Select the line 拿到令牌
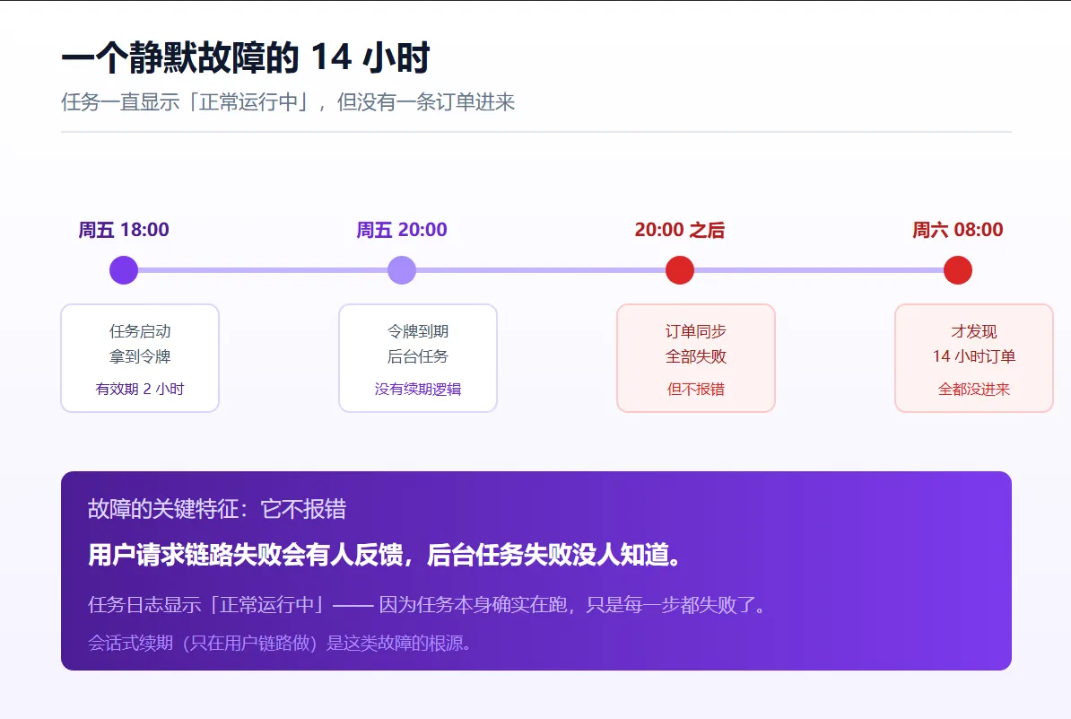The height and width of the screenshot is (719, 1071). (x=140, y=356)
